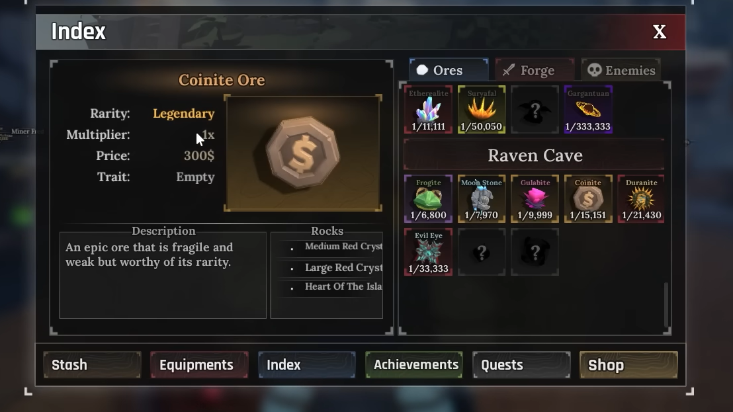Click the undiscovered ore beside Suryafal

[x=535, y=109]
